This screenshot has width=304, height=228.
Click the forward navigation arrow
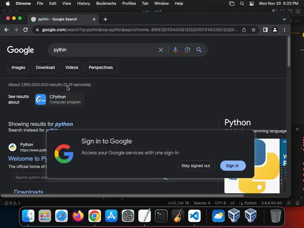[x=16, y=30]
